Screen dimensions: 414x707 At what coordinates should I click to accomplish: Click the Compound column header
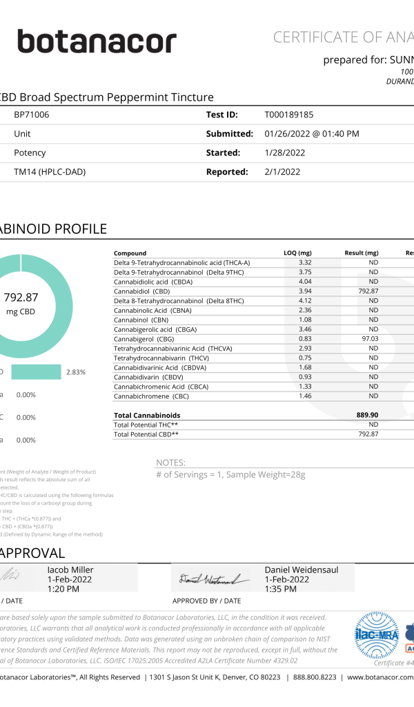(130, 253)
